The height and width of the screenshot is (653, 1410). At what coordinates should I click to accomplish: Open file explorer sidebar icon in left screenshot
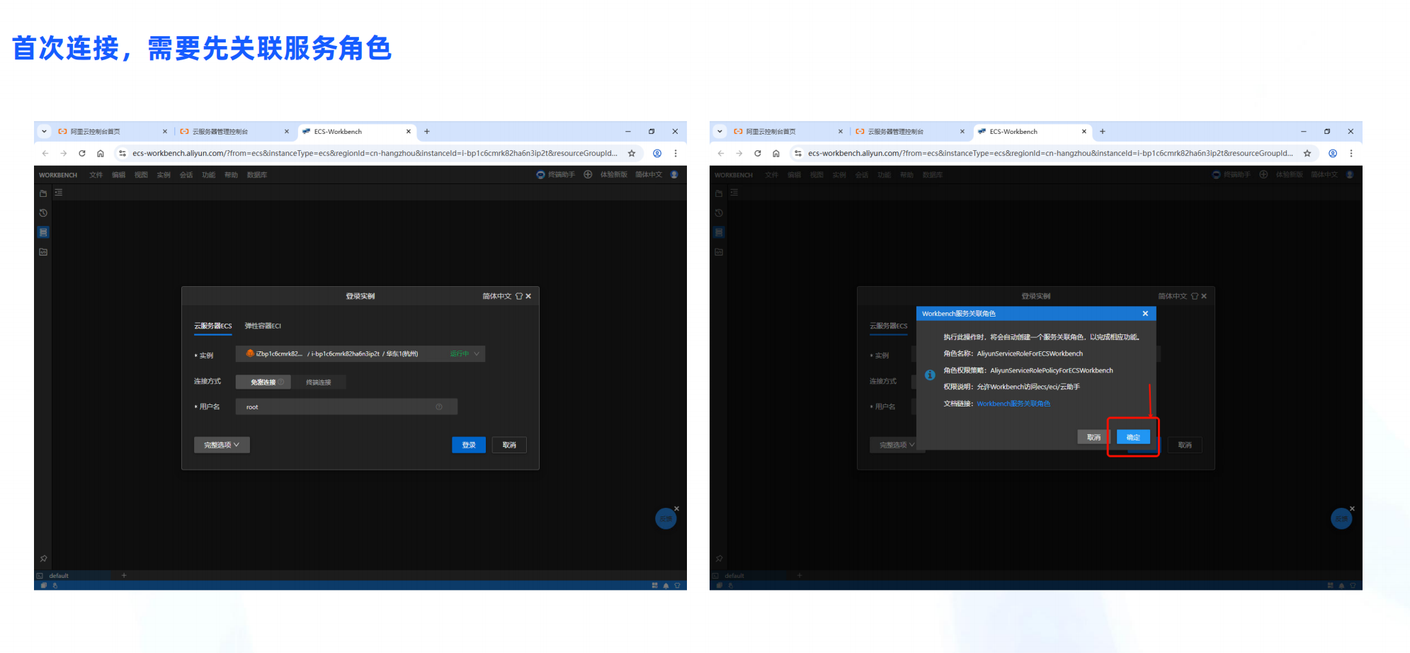[43, 193]
